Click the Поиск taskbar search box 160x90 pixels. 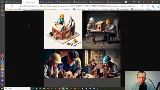(17, 88)
